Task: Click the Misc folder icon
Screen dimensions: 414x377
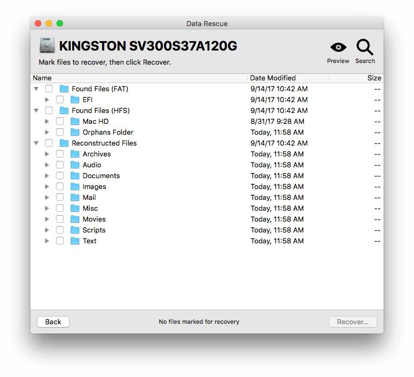Action: click(x=75, y=208)
